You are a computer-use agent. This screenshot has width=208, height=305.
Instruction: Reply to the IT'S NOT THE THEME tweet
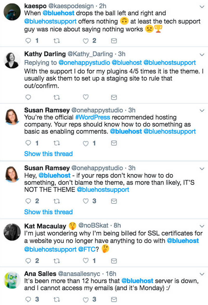29,201
